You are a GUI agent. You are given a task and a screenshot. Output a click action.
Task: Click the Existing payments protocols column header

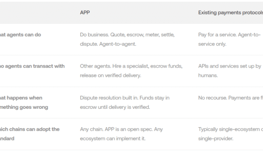pos(230,13)
